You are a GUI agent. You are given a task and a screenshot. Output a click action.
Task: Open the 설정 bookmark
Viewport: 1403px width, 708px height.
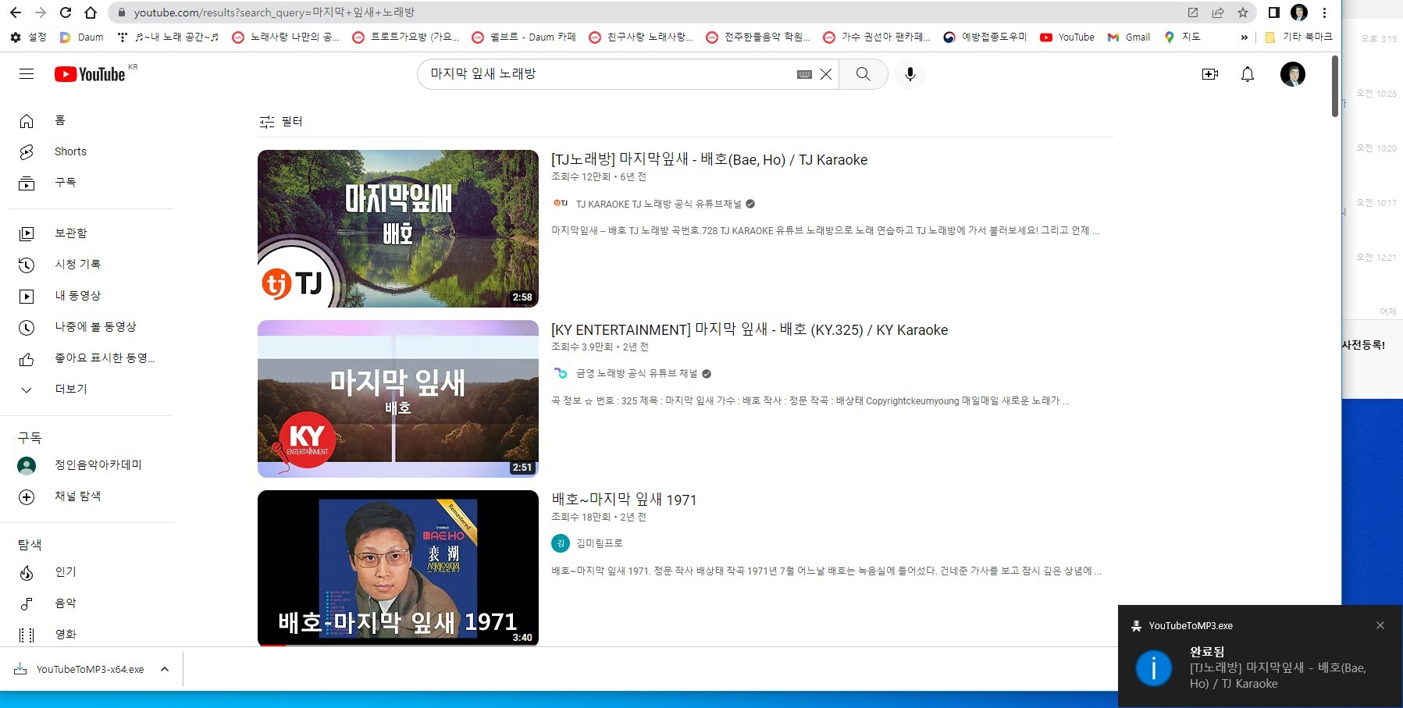click(29, 37)
